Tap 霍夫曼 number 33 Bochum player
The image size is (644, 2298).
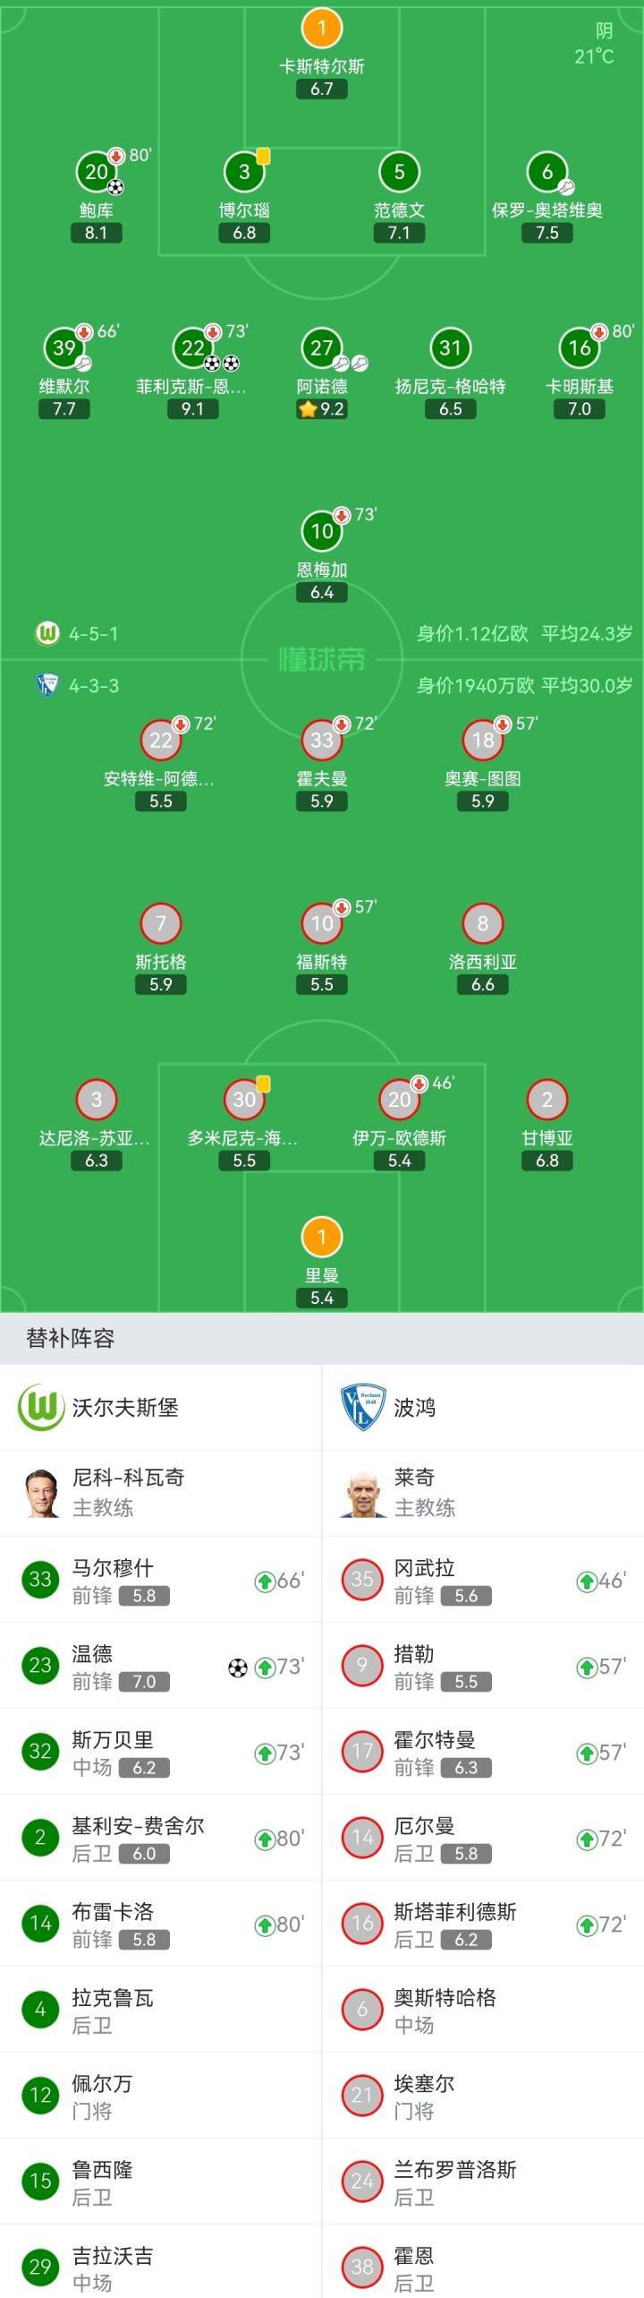[322, 740]
